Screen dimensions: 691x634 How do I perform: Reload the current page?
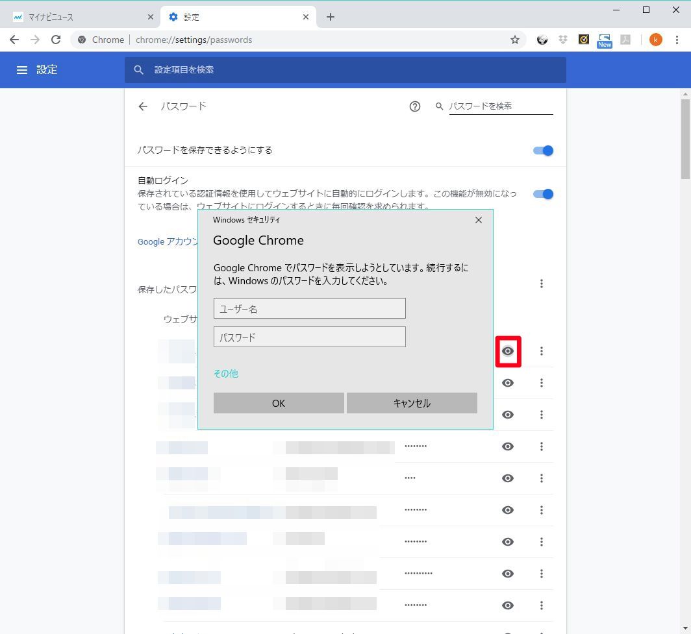pyautogui.click(x=56, y=40)
